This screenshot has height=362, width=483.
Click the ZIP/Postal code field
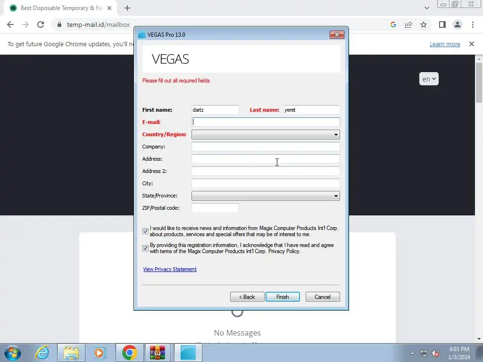coord(215,208)
